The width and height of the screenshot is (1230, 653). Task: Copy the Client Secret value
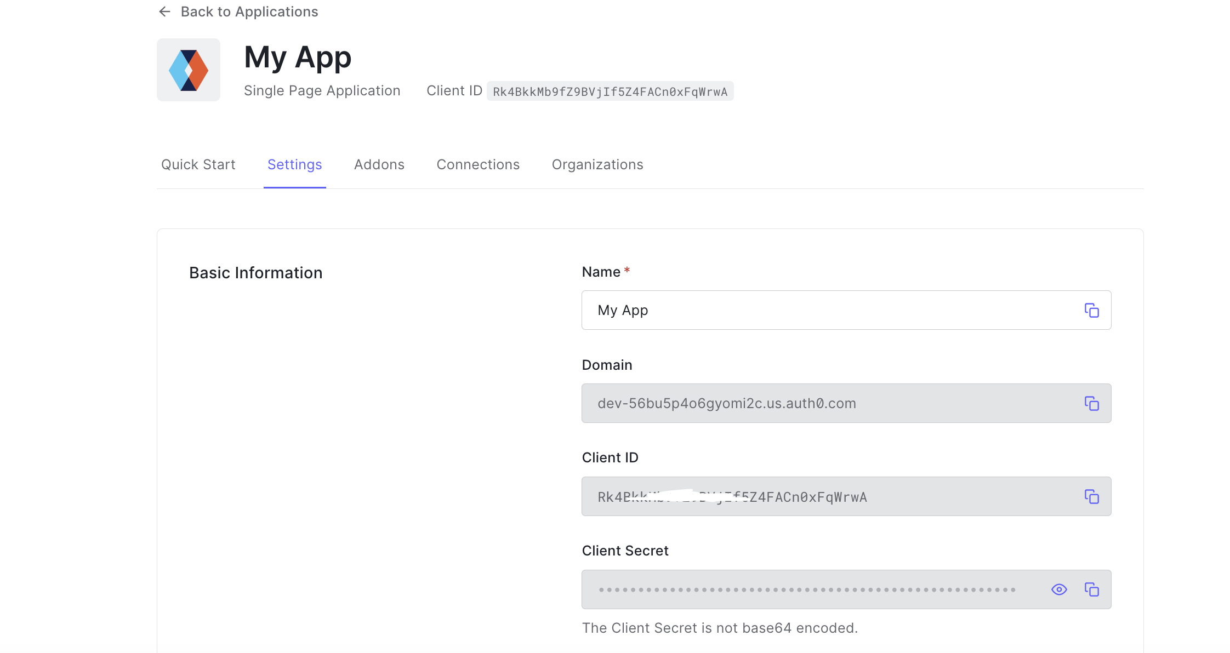click(1091, 590)
